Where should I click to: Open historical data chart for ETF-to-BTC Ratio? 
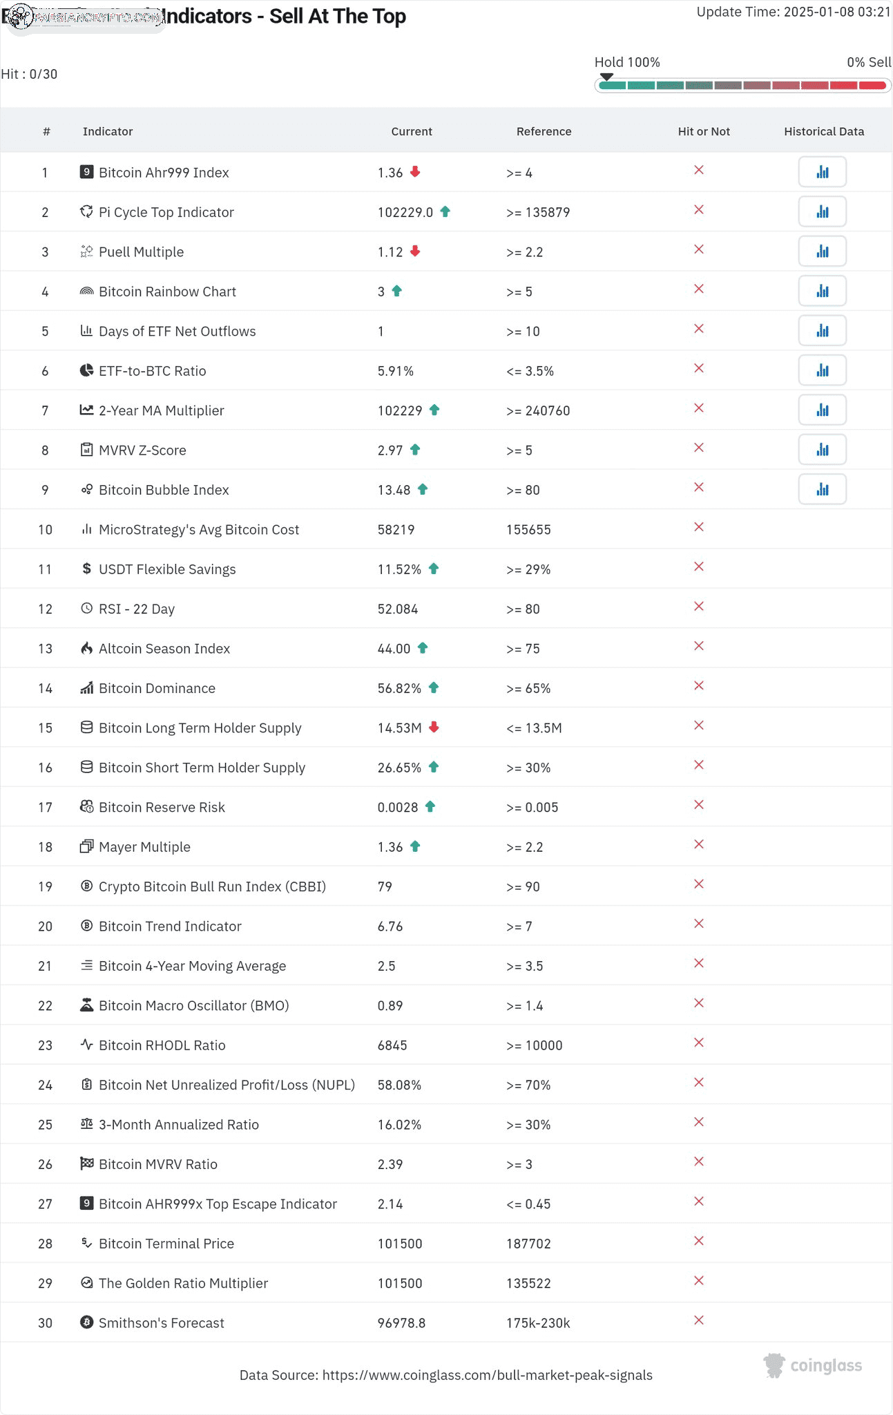coord(822,370)
